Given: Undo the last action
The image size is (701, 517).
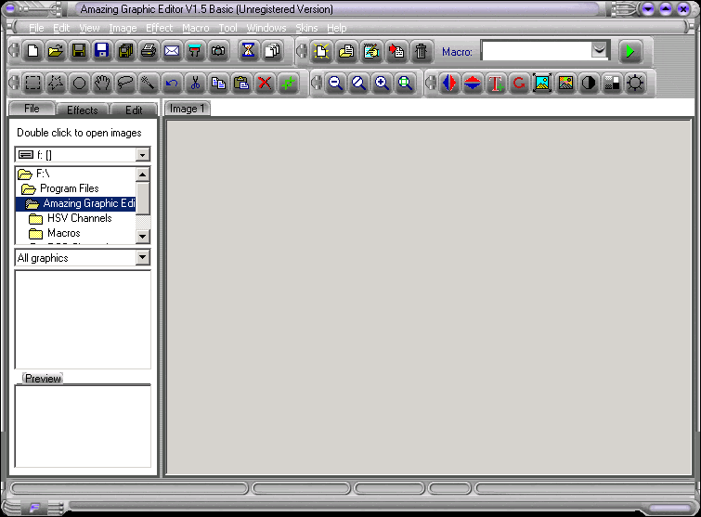Looking at the screenshot, I should point(172,84).
